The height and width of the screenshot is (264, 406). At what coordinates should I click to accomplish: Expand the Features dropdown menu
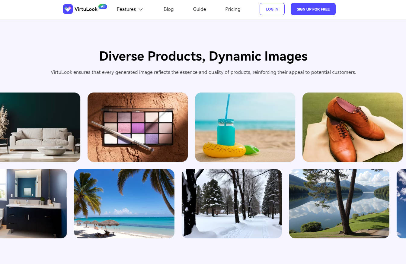point(126,9)
